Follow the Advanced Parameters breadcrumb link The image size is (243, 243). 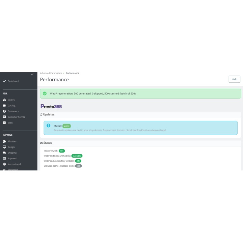coord(51,73)
